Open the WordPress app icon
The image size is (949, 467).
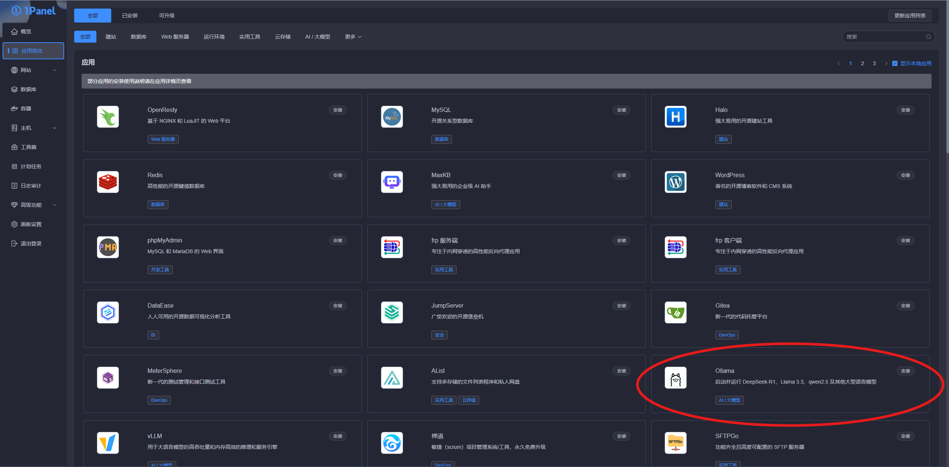pyautogui.click(x=675, y=182)
